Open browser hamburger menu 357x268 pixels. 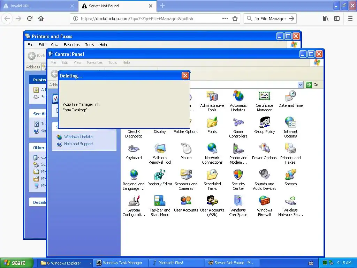click(x=350, y=19)
